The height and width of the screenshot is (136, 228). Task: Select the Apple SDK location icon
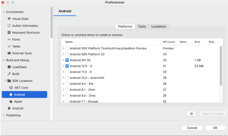point(11,101)
